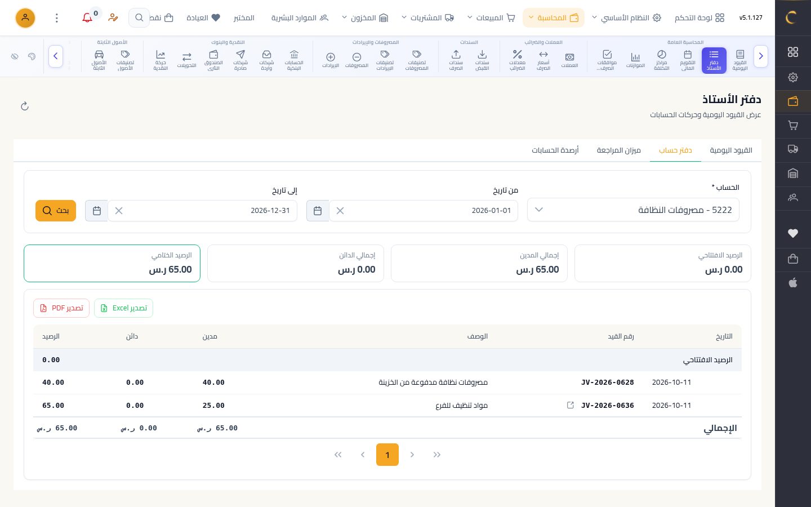This screenshot has height=507, width=811.
Task: Select the دفتر حساب tab
Action: 675,150
